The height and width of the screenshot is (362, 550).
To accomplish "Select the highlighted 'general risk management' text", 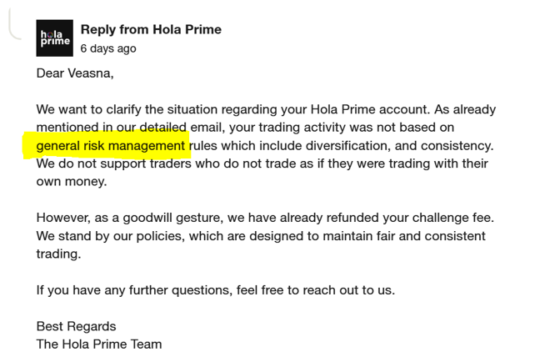I will tap(111, 145).
